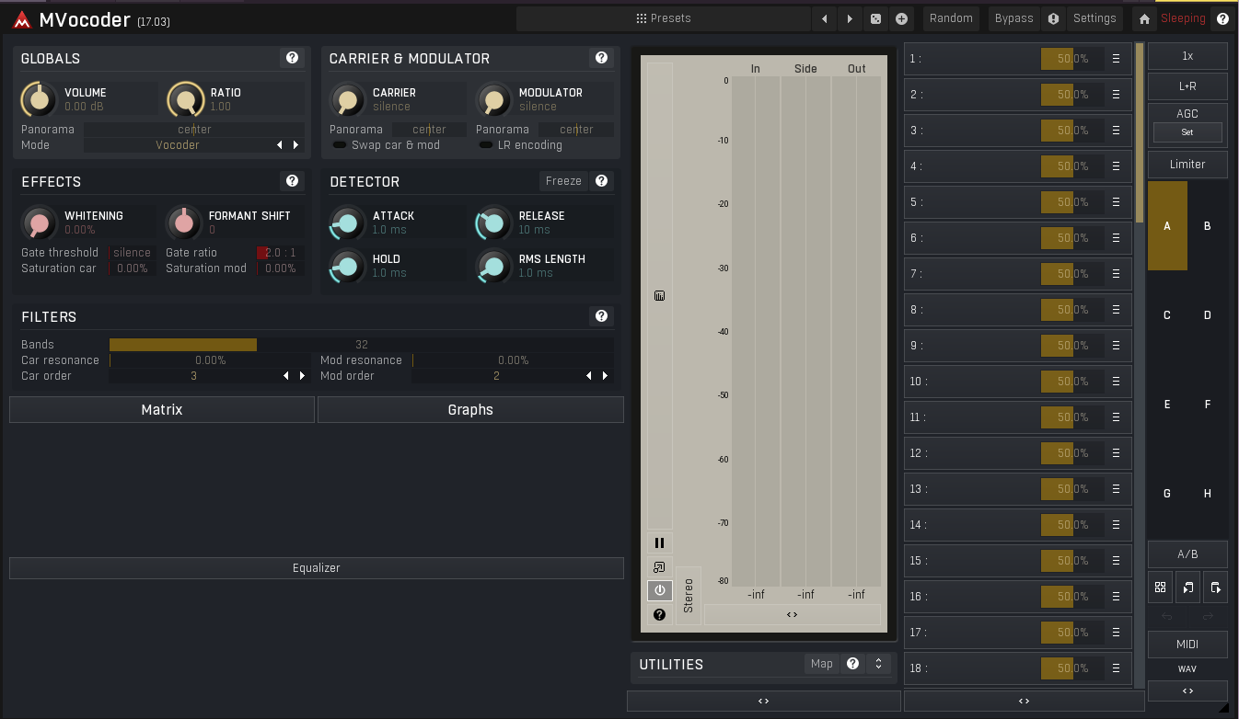Decrease Car order with left arrow
This screenshot has height=719, width=1239.
(286, 376)
